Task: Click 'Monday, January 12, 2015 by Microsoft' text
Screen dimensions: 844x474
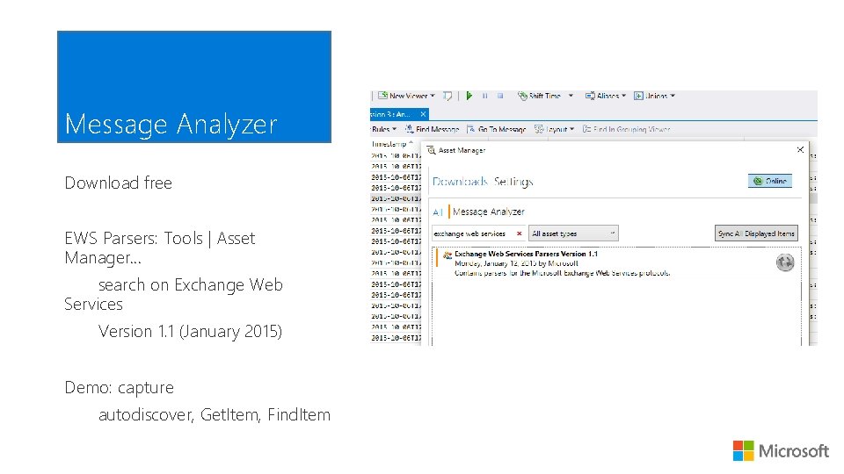Action: click(x=516, y=263)
